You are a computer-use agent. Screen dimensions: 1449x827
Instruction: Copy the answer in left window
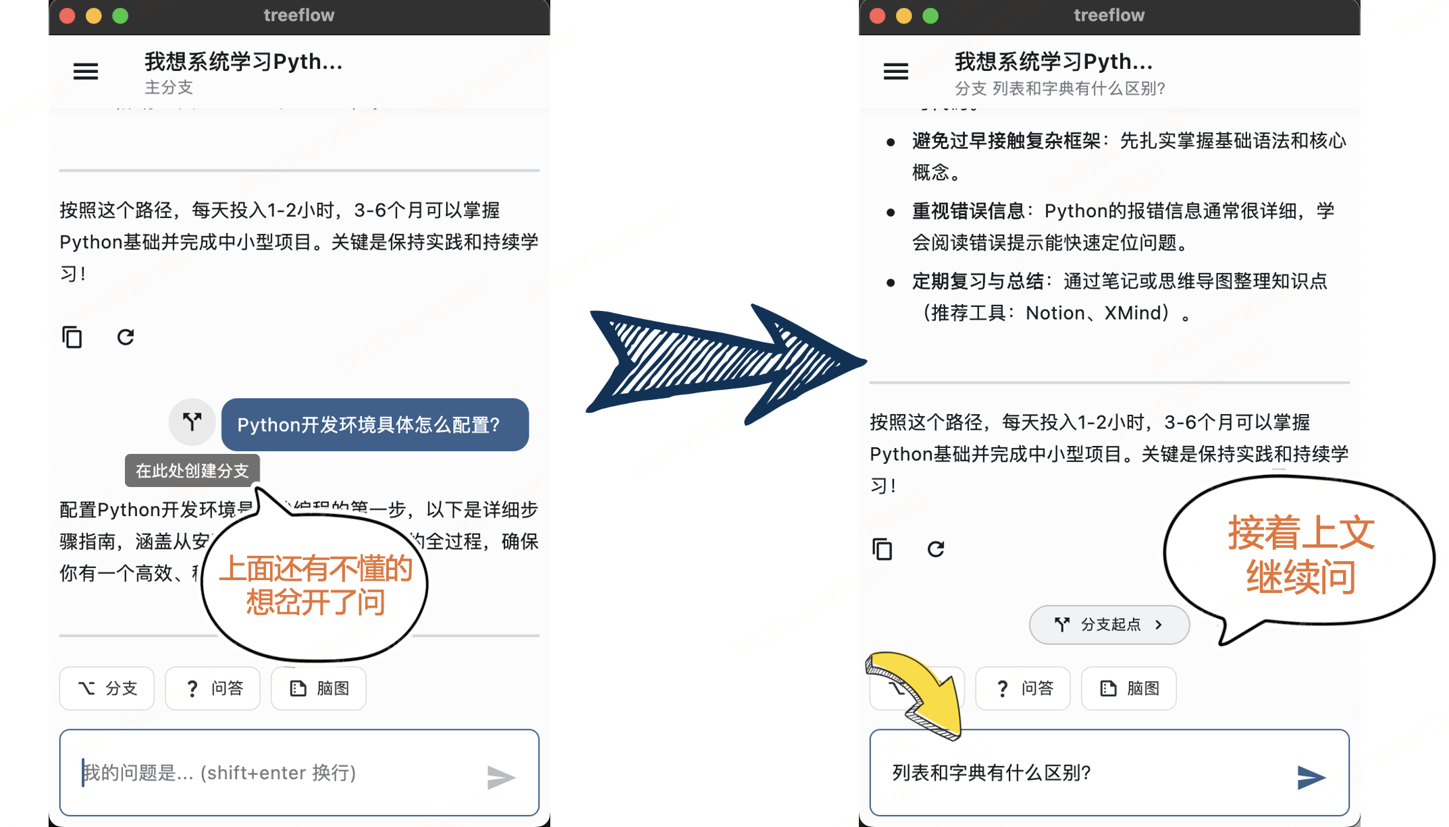click(x=72, y=337)
